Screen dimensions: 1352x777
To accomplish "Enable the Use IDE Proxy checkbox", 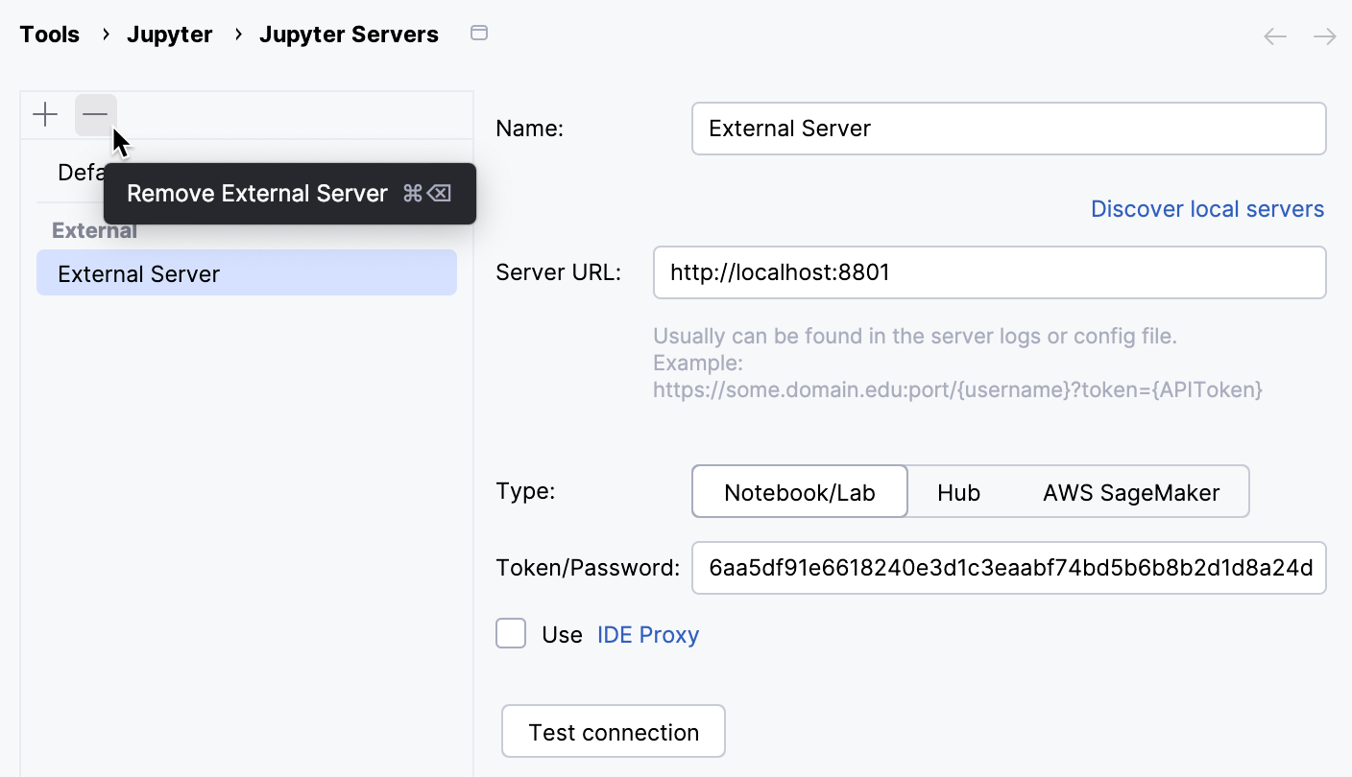I will coord(511,633).
